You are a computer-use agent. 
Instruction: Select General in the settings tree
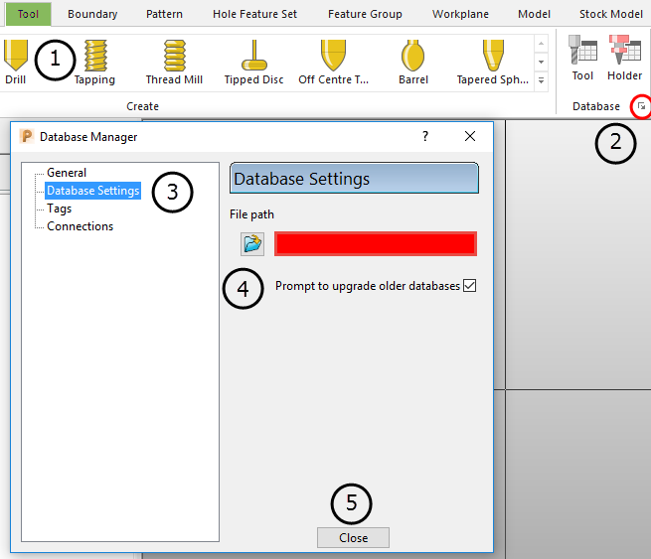[x=67, y=173]
